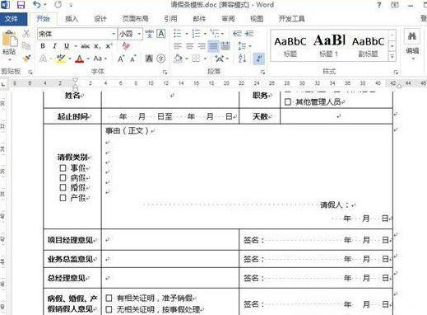Check the 病假 box
427x315 pixels.
63,177
